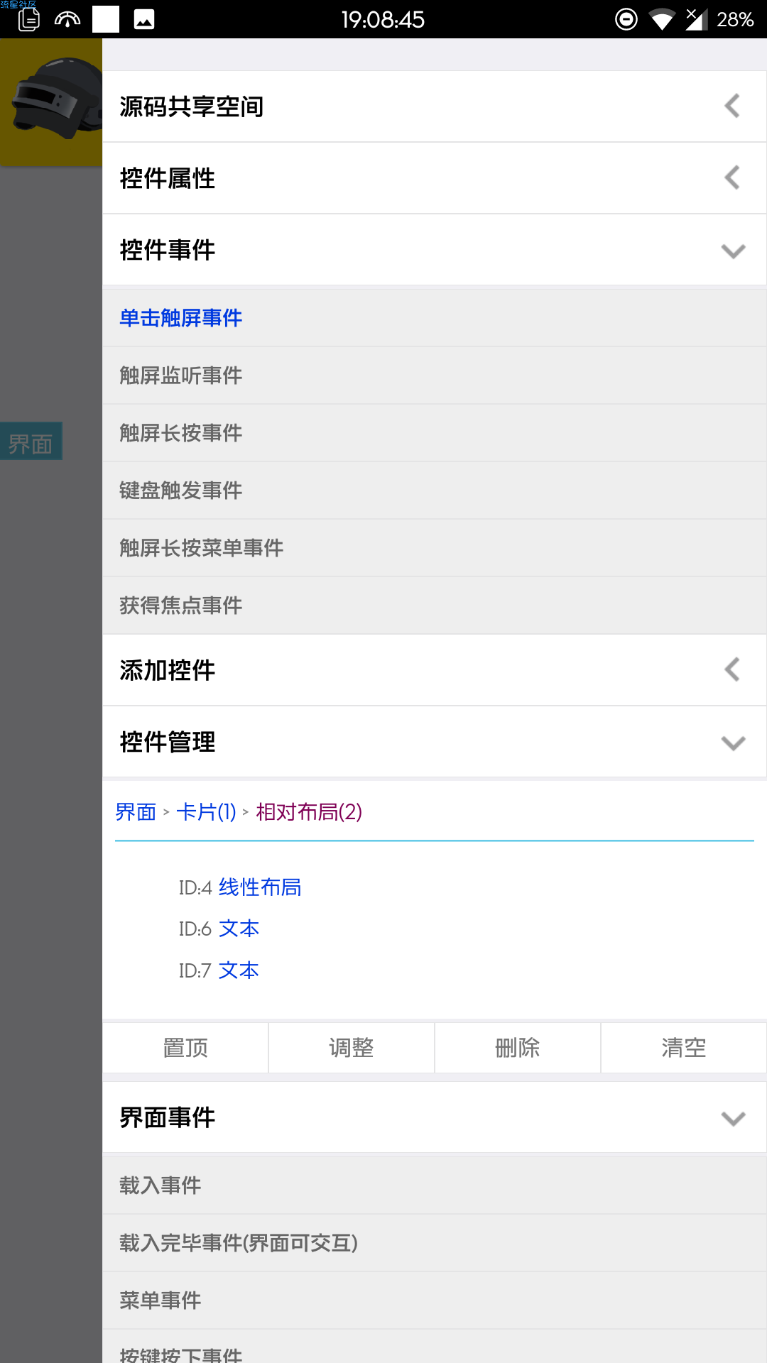Tap the 界面事件 header
Viewport: 767px width, 1363px height.
coord(435,1117)
